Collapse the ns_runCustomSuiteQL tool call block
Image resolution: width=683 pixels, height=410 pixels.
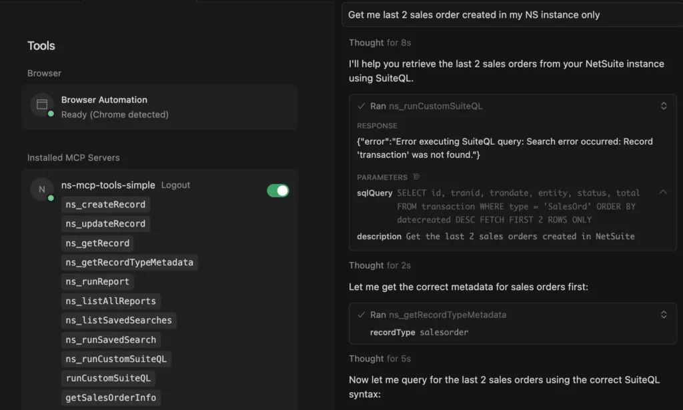664,106
